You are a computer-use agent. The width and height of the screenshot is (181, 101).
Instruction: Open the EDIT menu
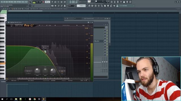tap(4, 2)
